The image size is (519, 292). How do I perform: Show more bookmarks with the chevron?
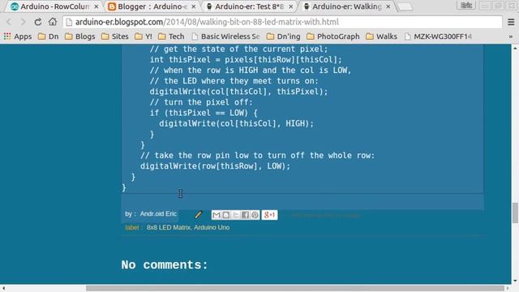(511, 36)
